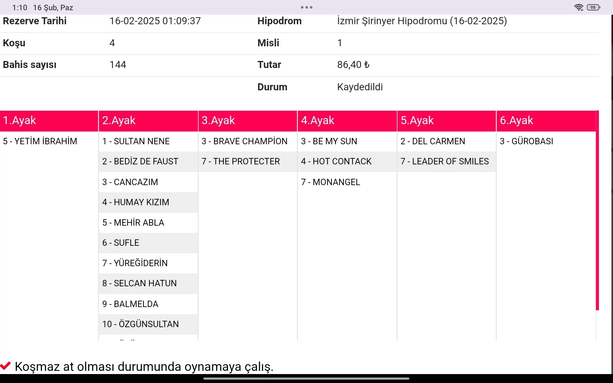Image resolution: width=613 pixels, height=383 pixels.
Task: Tap horse 10 - ÖZGÜNSULTAN row
Action: [140, 324]
